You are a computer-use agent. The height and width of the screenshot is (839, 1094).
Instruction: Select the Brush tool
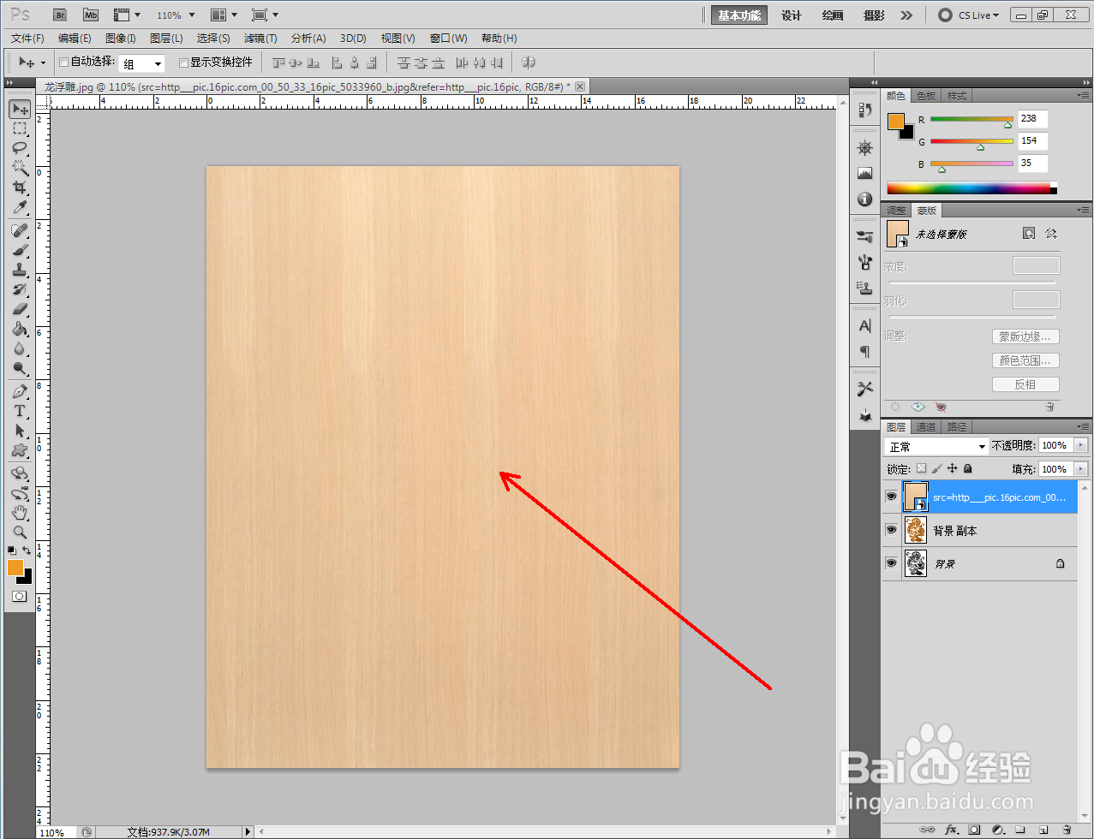(x=20, y=251)
